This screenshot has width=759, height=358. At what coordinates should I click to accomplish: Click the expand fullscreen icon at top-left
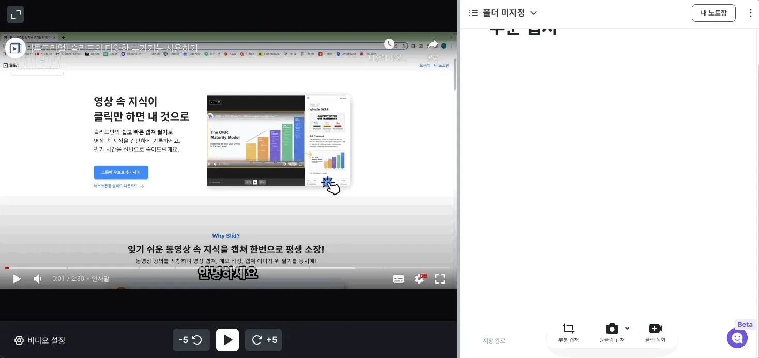(x=16, y=14)
